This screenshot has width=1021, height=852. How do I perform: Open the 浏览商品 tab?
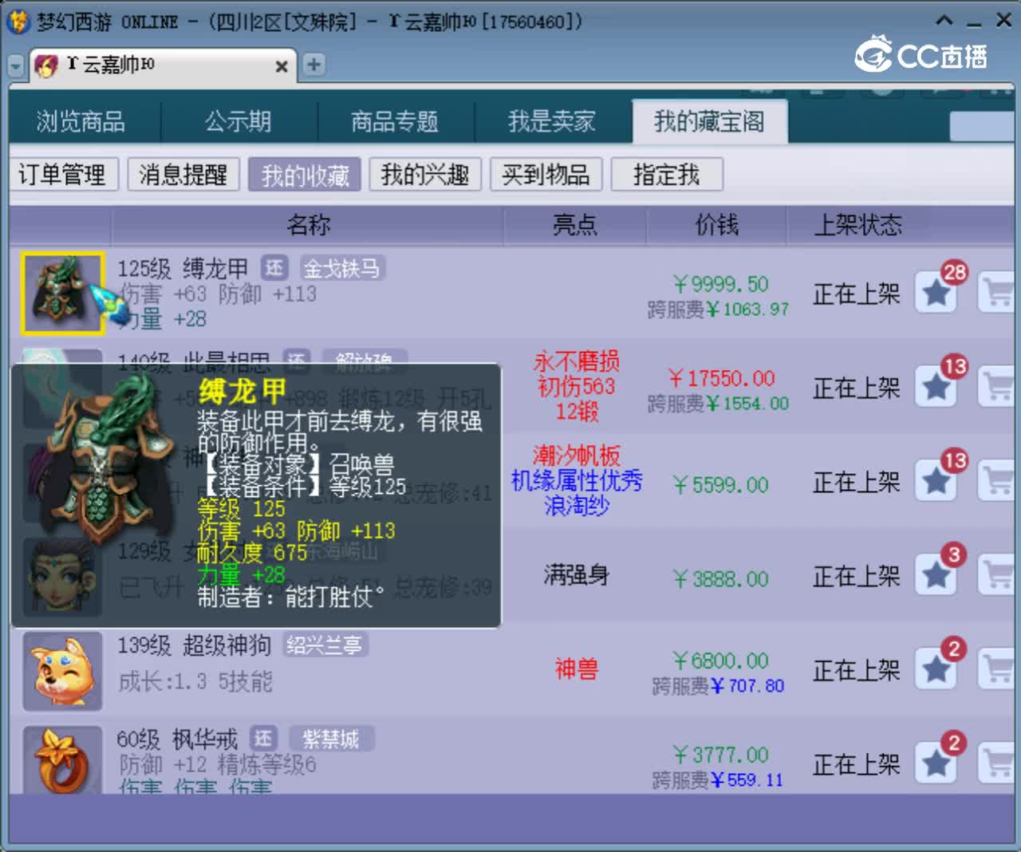coord(81,121)
